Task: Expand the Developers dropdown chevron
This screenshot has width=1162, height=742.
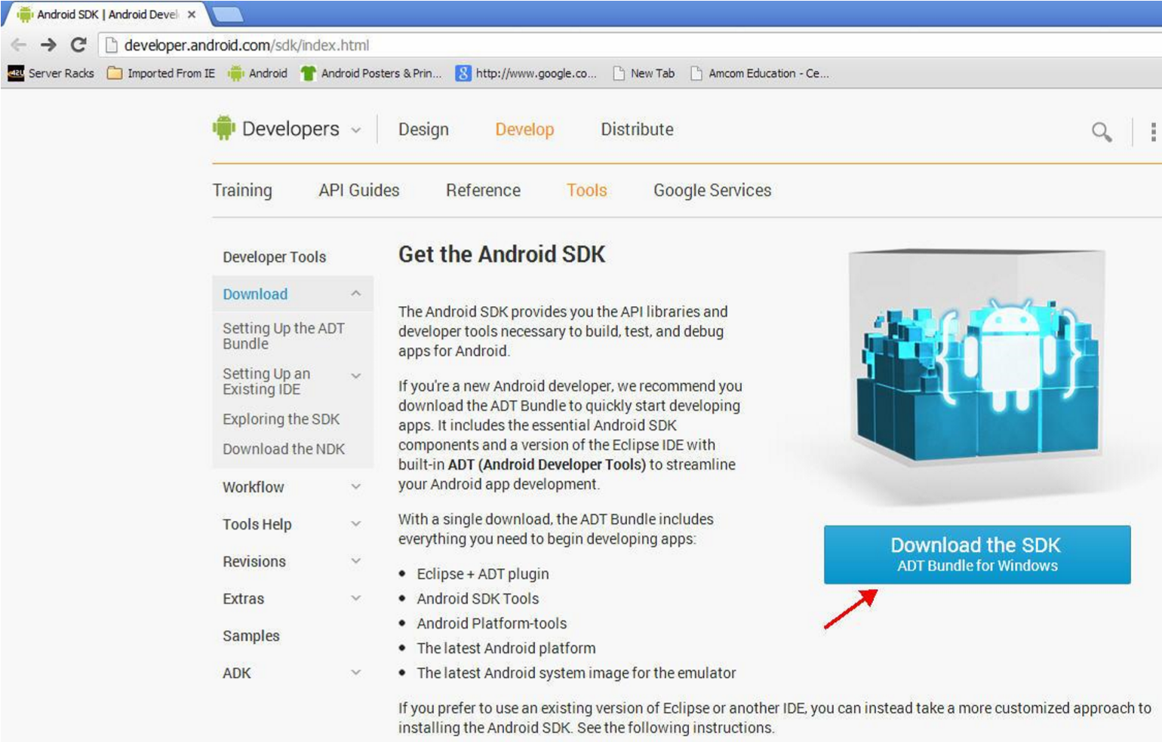Action: pos(356,130)
